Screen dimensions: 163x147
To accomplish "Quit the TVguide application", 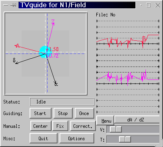I will (x=44, y=139).
